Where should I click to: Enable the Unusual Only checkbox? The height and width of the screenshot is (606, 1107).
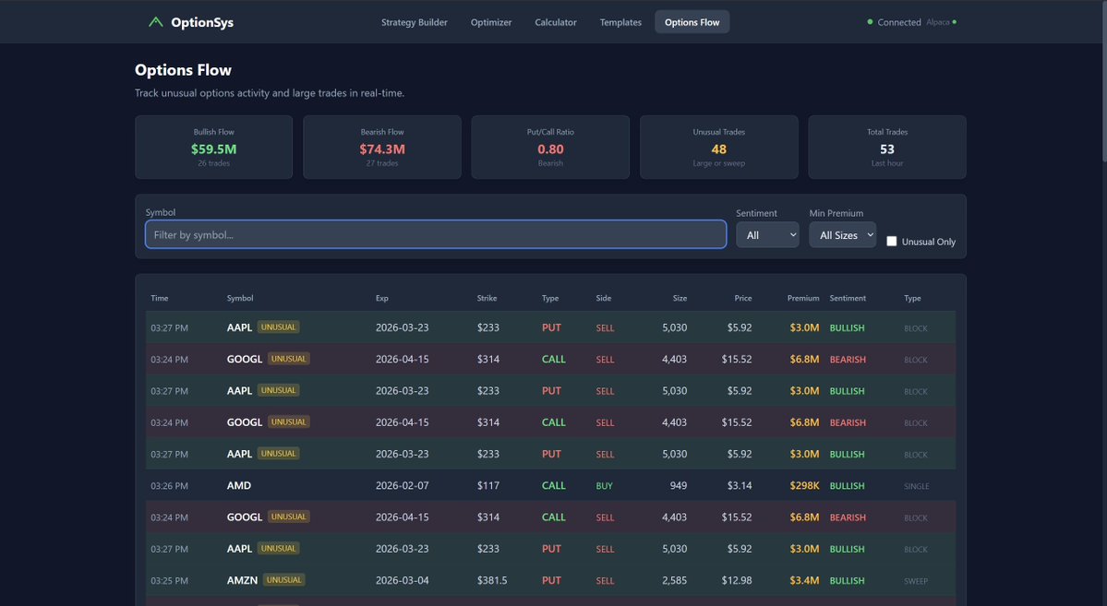click(891, 241)
